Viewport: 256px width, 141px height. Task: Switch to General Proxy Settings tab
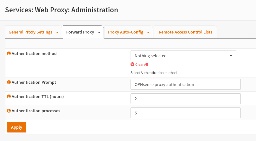30,32
